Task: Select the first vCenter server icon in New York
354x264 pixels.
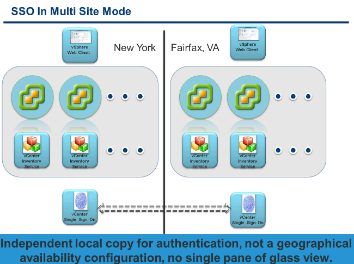Action: click(x=32, y=97)
